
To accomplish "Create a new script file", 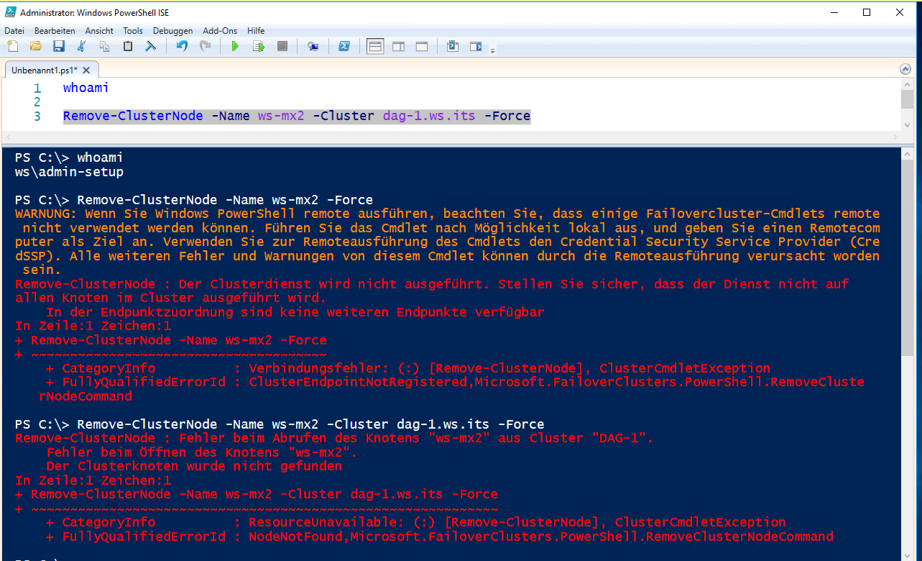I will click(x=13, y=46).
